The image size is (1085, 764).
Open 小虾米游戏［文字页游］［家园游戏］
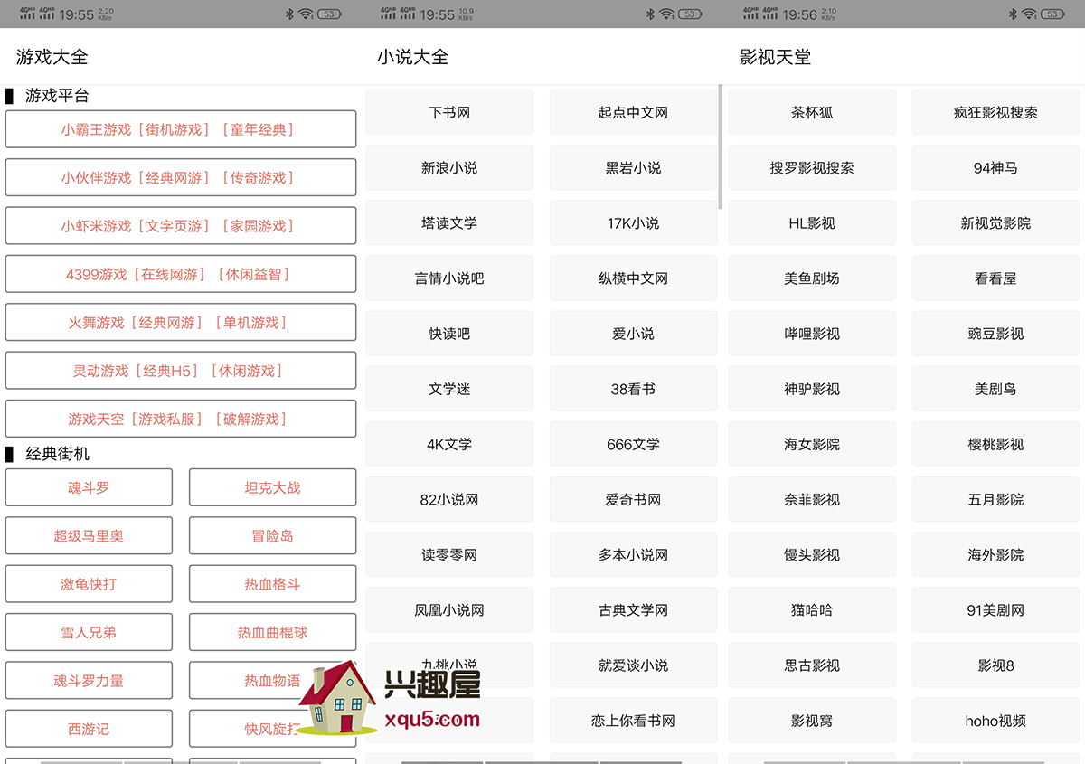(x=181, y=226)
